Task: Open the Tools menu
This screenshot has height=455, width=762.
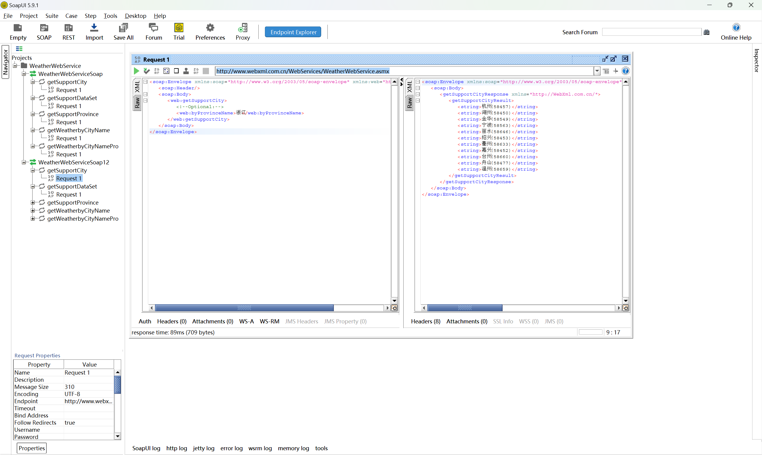Action: coord(110,16)
